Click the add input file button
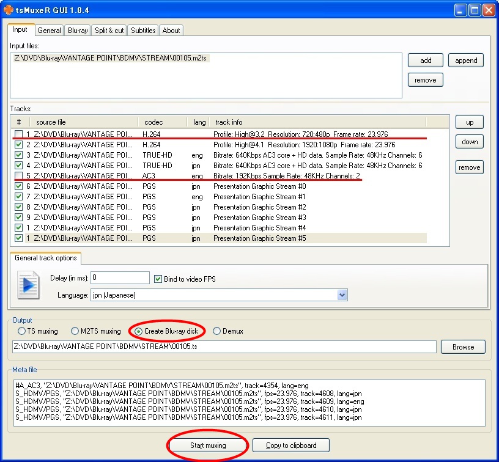The width and height of the screenshot is (499, 462). pos(426,60)
